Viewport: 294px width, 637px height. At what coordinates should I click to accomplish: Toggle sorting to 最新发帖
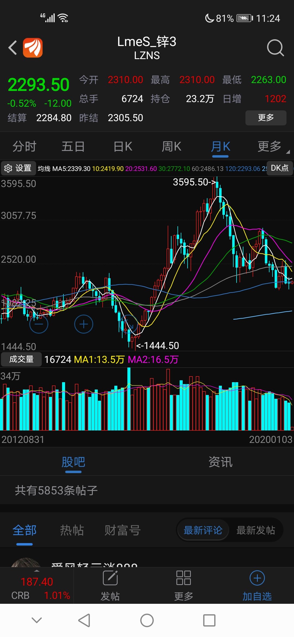[x=256, y=530]
